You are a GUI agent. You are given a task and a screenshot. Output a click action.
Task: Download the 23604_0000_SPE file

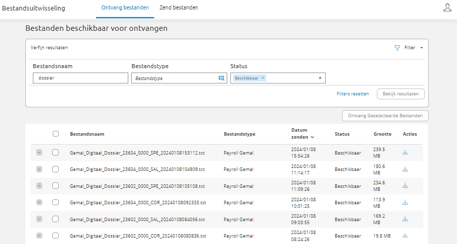pos(405,153)
